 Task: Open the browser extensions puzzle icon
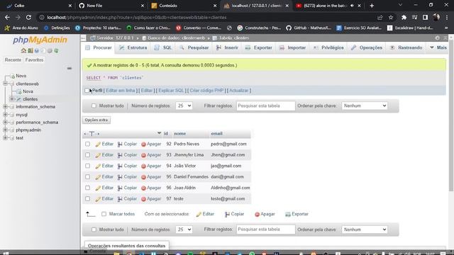(x=404, y=17)
